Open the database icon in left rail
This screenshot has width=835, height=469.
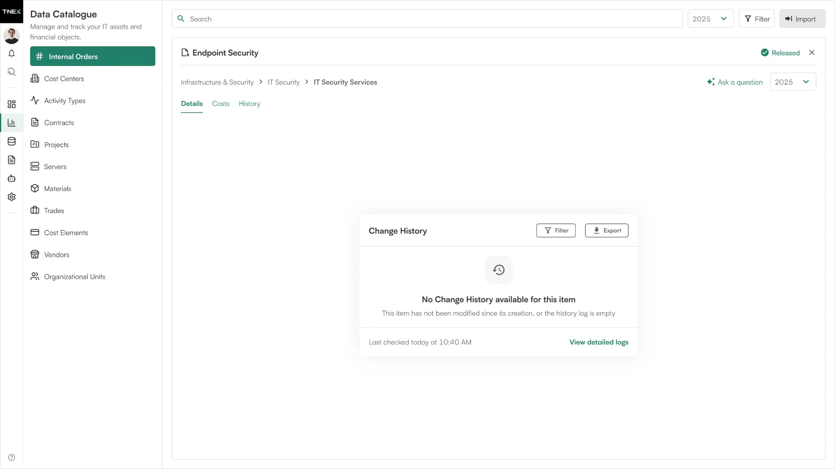[x=12, y=141]
